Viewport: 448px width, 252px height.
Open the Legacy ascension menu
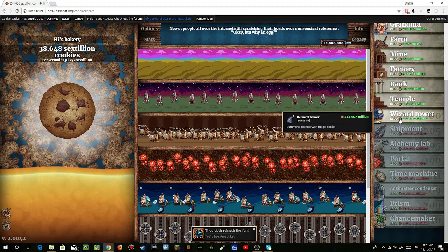click(x=359, y=39)
